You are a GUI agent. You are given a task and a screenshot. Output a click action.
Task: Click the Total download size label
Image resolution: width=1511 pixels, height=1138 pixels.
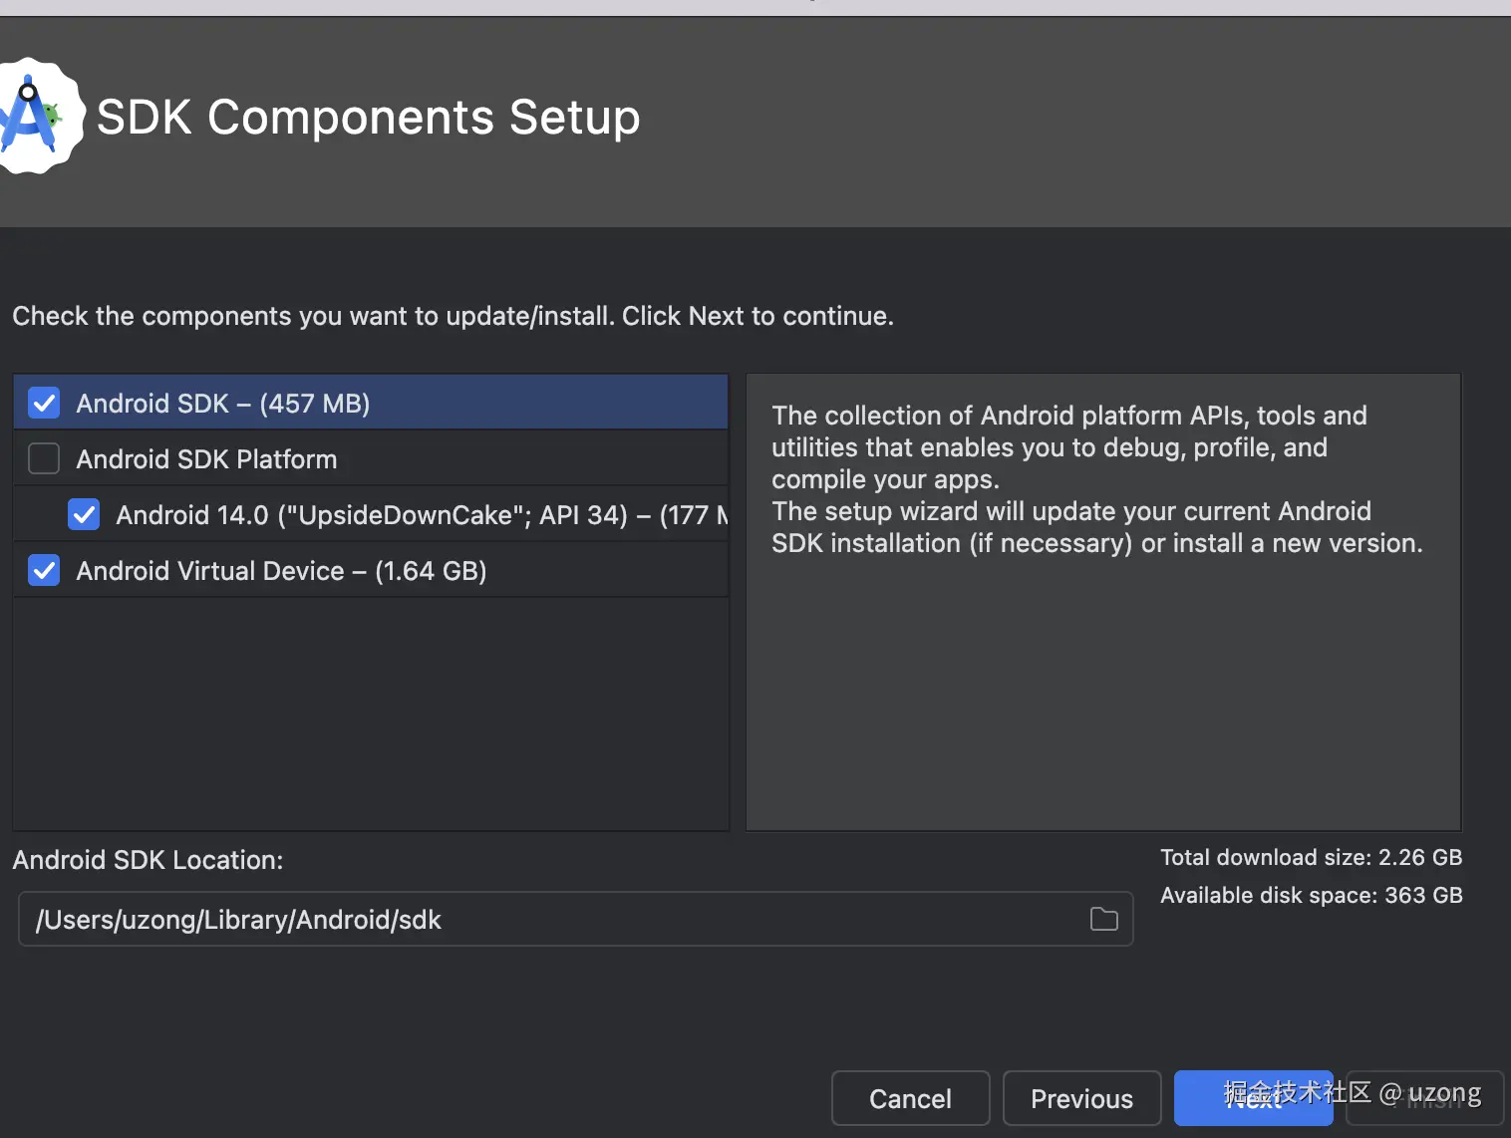click(x=1311, y=857)
